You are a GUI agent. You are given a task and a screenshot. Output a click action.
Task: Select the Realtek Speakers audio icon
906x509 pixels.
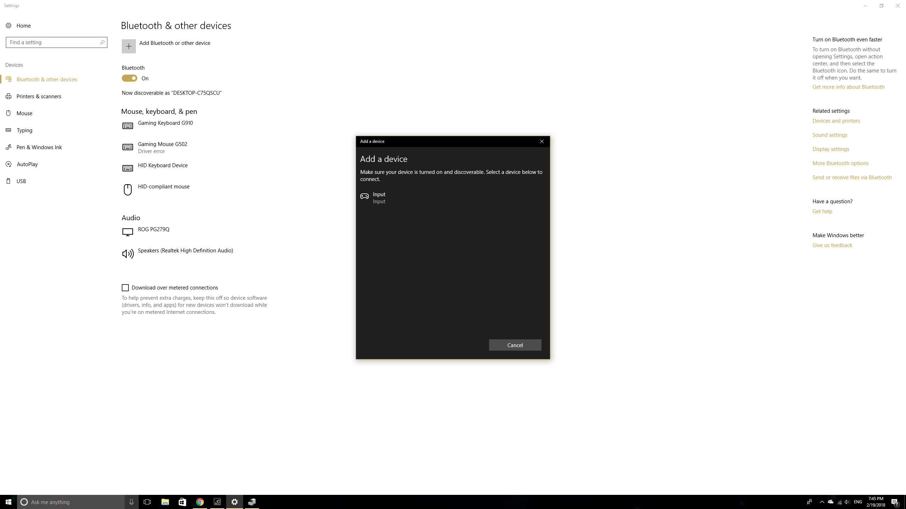coord(127,253)
